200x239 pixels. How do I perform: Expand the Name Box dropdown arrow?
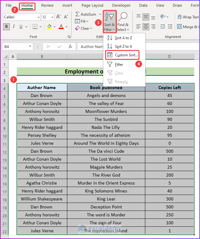tap(30, 47)
